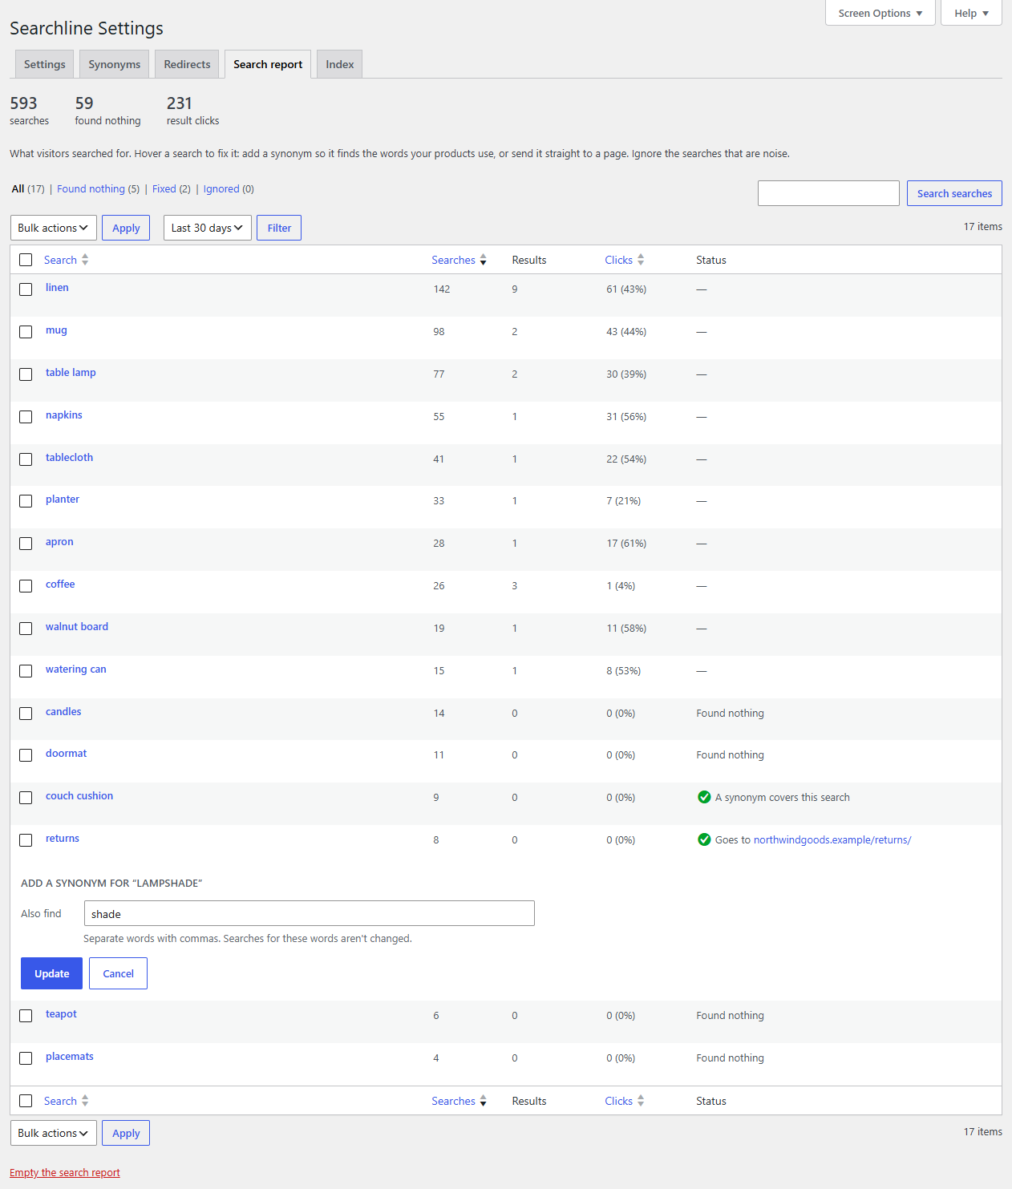Cancel the lampshade synonym edit

point(118,973)
